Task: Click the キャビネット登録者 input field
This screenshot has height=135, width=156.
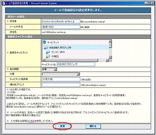Action: point(61,79)
